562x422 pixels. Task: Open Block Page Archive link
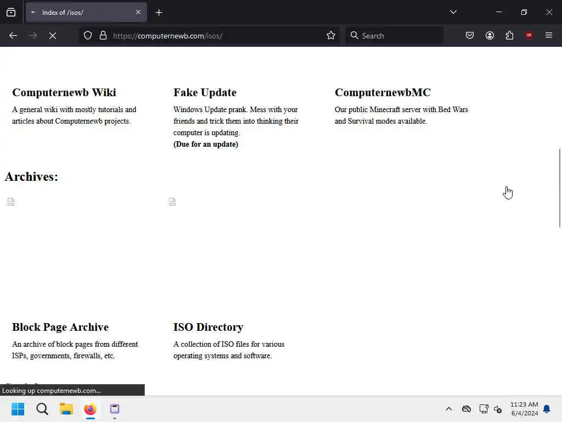point(60,327)
